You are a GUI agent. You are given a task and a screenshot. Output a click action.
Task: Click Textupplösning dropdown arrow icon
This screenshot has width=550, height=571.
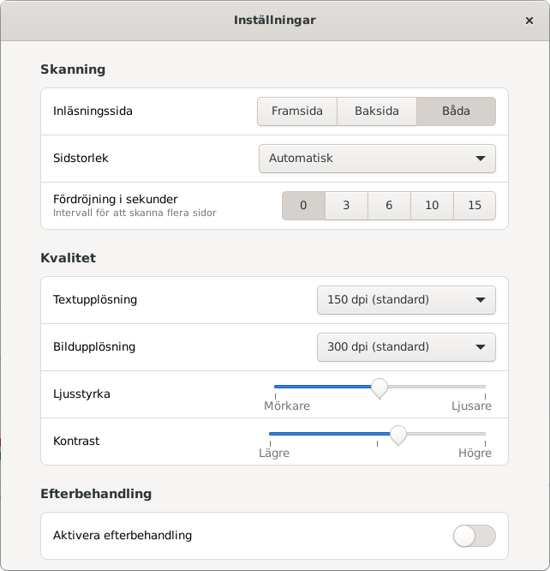(481, 300)
